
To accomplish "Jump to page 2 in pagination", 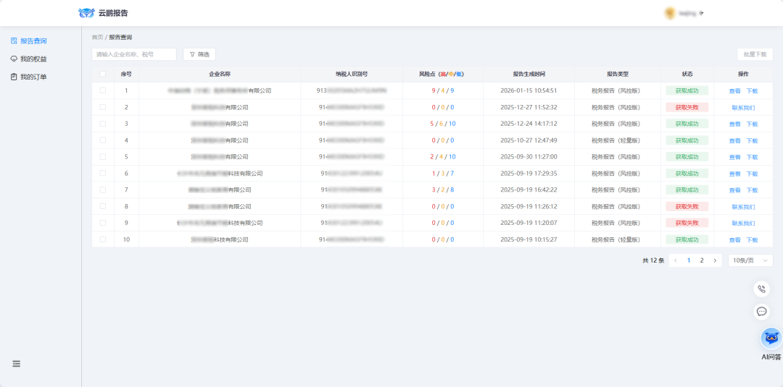I will [x=702, y=260].
